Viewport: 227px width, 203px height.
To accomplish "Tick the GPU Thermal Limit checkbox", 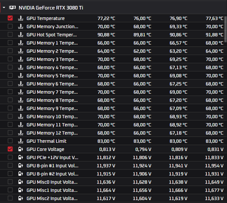I will 10,141.
